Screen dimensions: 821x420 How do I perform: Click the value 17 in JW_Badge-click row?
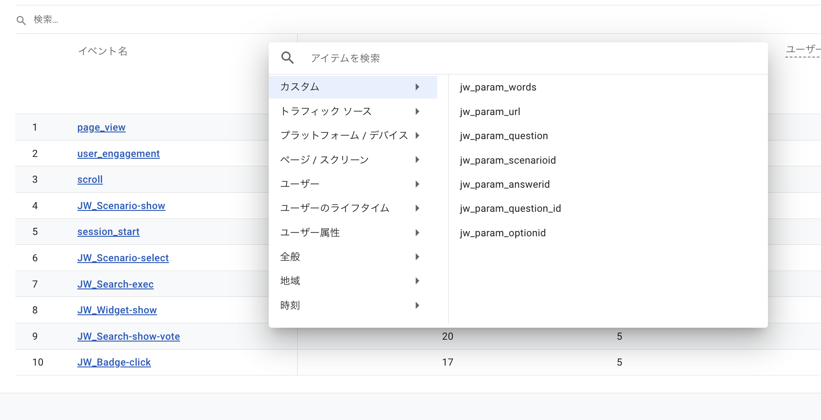tap(447, 362)
